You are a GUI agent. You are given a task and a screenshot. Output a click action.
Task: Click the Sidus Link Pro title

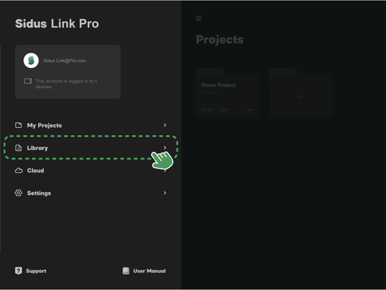click(x=57, y=24)
